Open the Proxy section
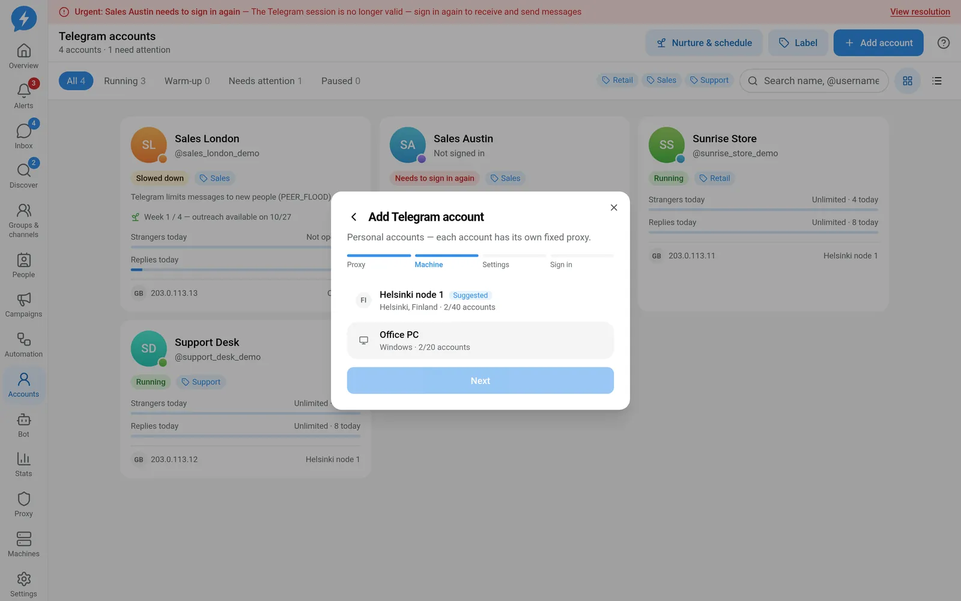The image size is (961, 601). point(23,505)
